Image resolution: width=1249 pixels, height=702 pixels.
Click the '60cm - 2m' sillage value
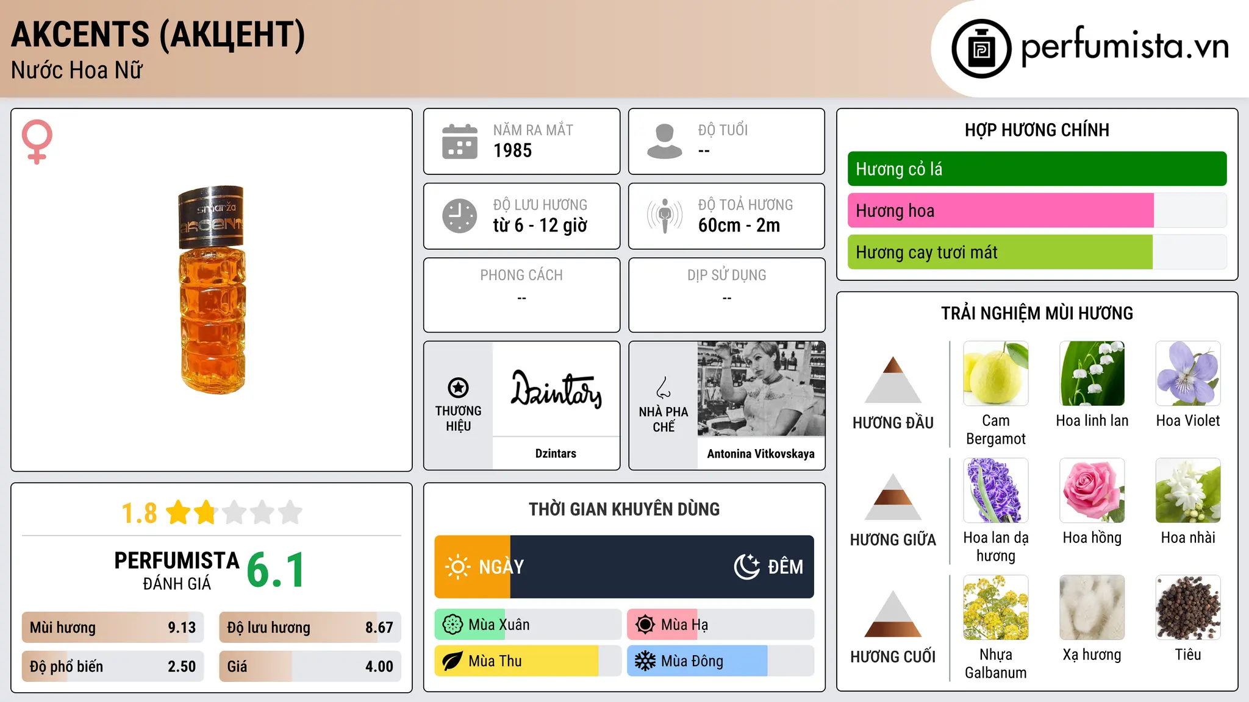tap(739, 225)
